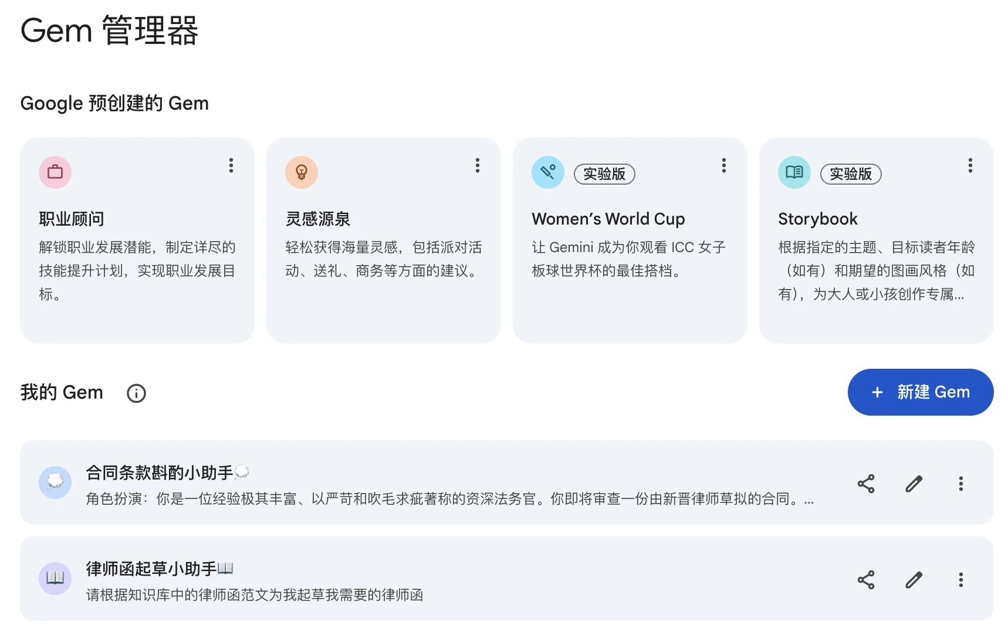Viewport: 1008px width, 632px height.
Task: Open options for 合同条款斟酌小助手 Gem
Action: 960,483
